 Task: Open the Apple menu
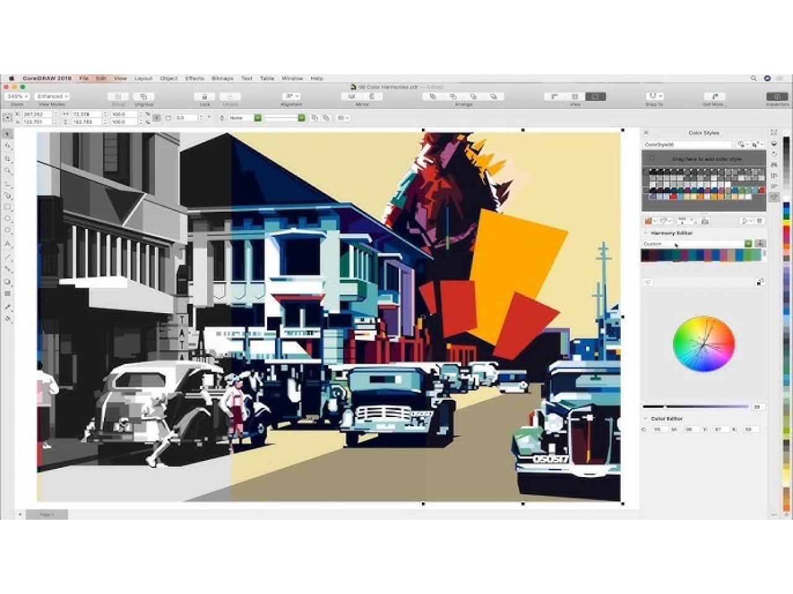coord(11,79)
